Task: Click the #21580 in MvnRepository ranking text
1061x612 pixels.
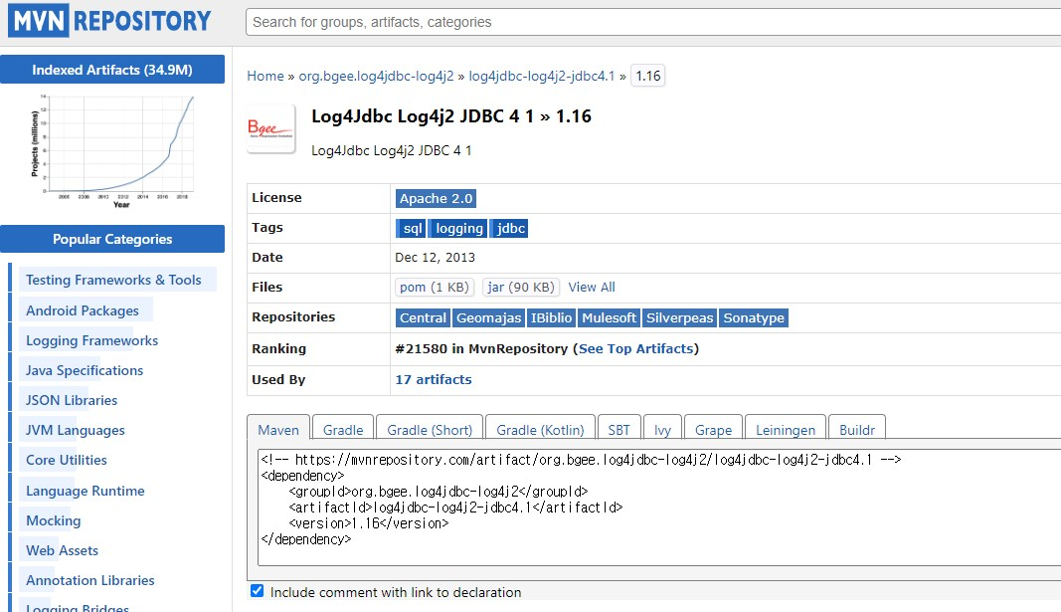Action: coord(481,348)
